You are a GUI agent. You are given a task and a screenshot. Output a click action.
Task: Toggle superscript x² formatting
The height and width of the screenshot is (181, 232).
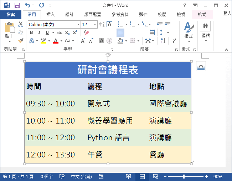75,32
